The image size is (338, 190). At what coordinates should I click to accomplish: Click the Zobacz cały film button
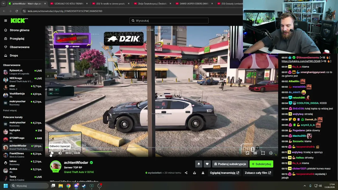(x=258, y=173)
